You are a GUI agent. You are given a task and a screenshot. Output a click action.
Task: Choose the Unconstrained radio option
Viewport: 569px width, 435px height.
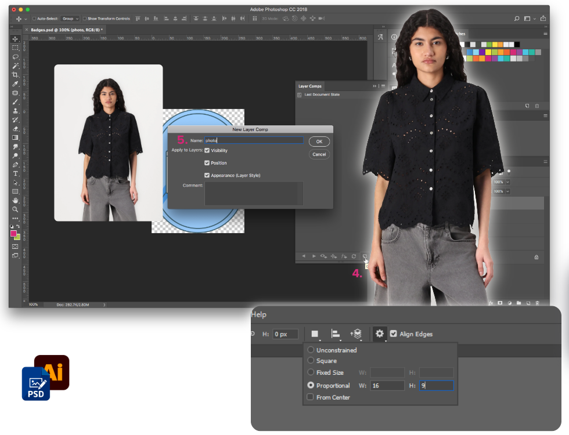(x=311, y=350)
